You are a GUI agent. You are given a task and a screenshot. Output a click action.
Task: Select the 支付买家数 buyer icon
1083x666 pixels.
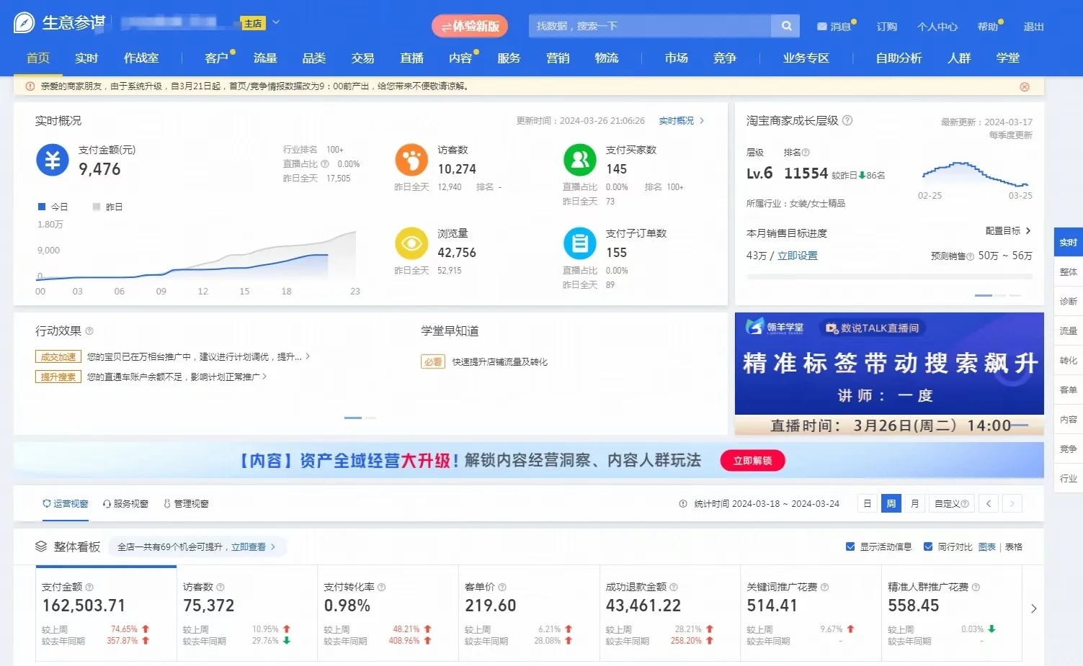coord(579,161)
